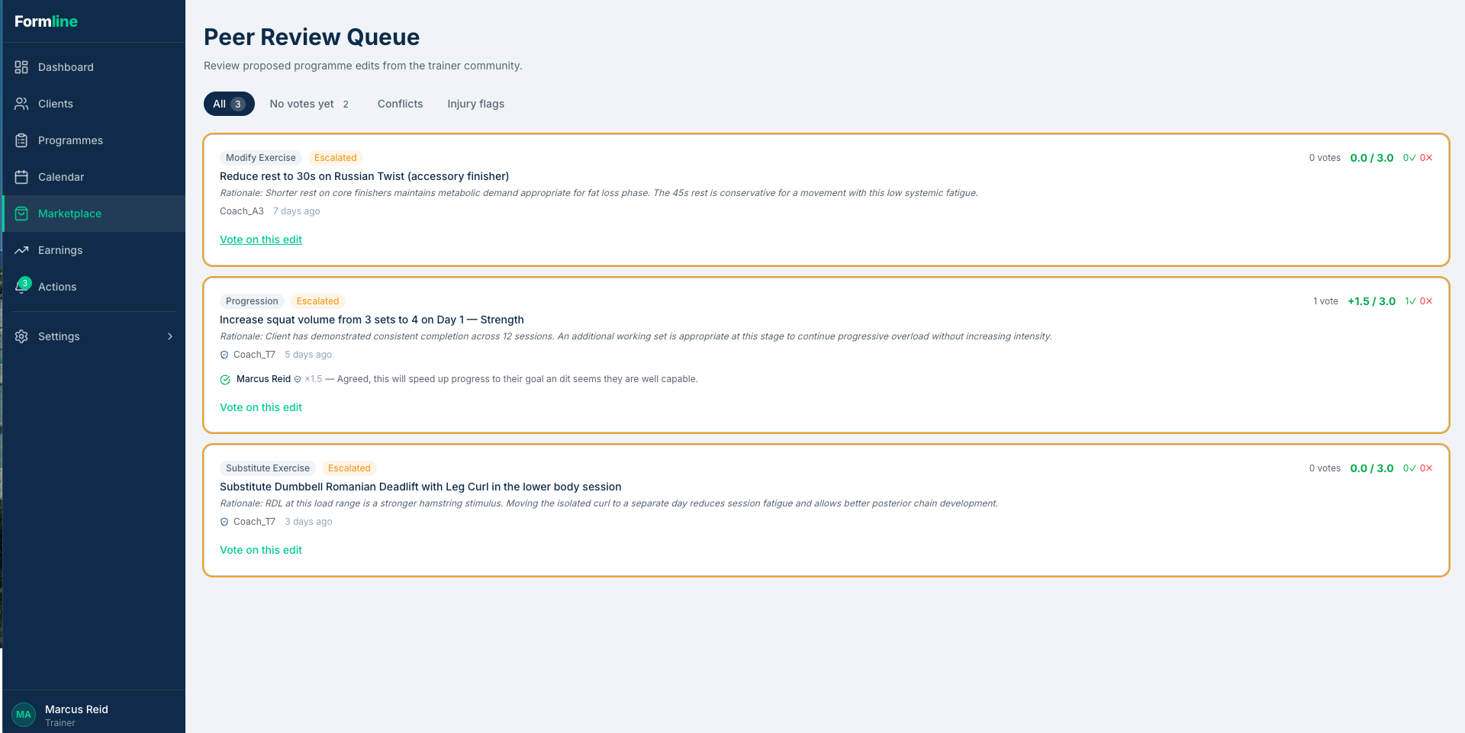Vote on the Romanian Deadlift substitute edit

[x=261, y=550]
